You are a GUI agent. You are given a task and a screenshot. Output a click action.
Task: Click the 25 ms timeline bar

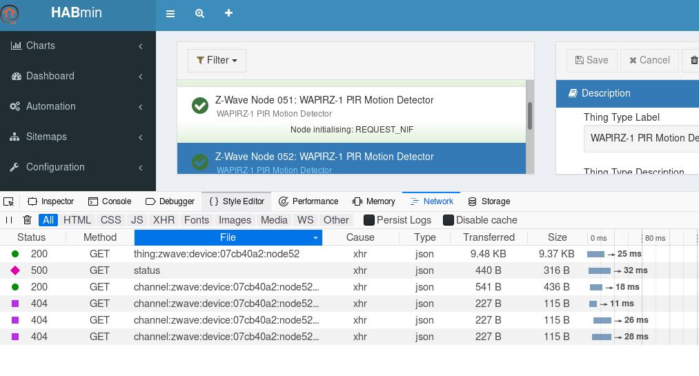pyautogui.click(x=595, y=255)
